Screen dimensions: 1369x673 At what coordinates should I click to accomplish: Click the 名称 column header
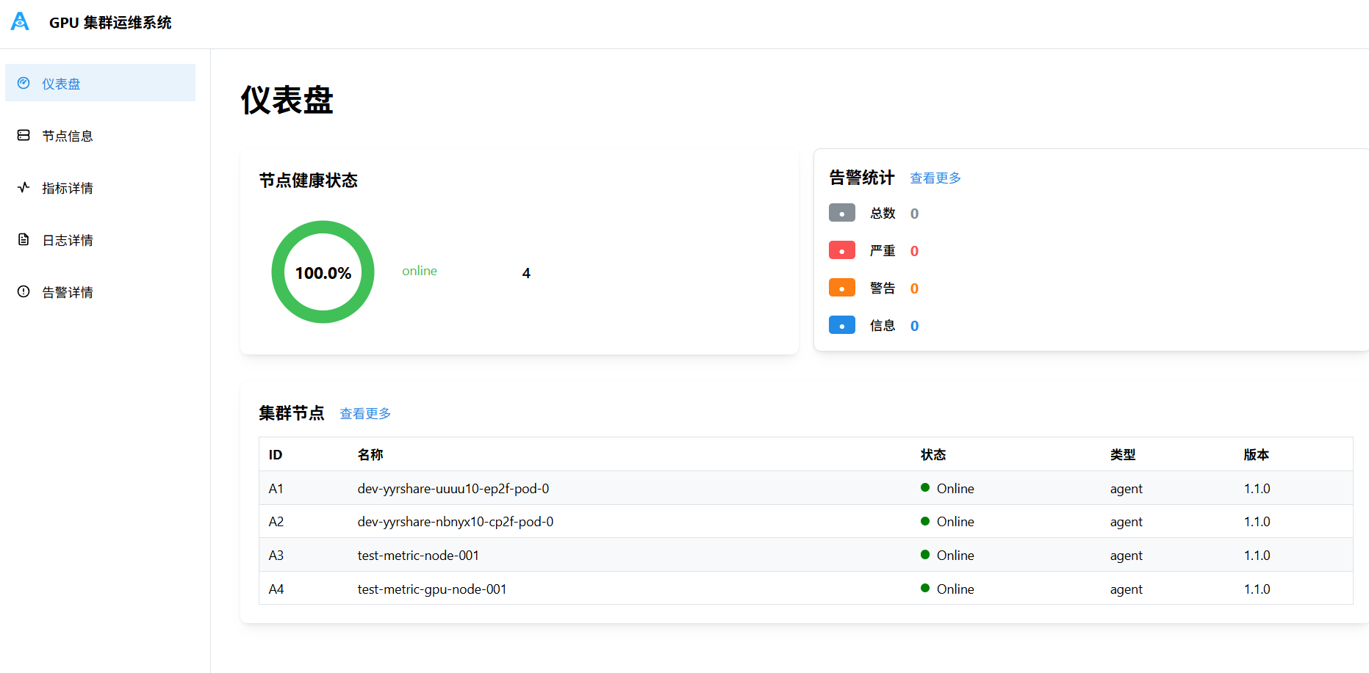tap(370, 455)
